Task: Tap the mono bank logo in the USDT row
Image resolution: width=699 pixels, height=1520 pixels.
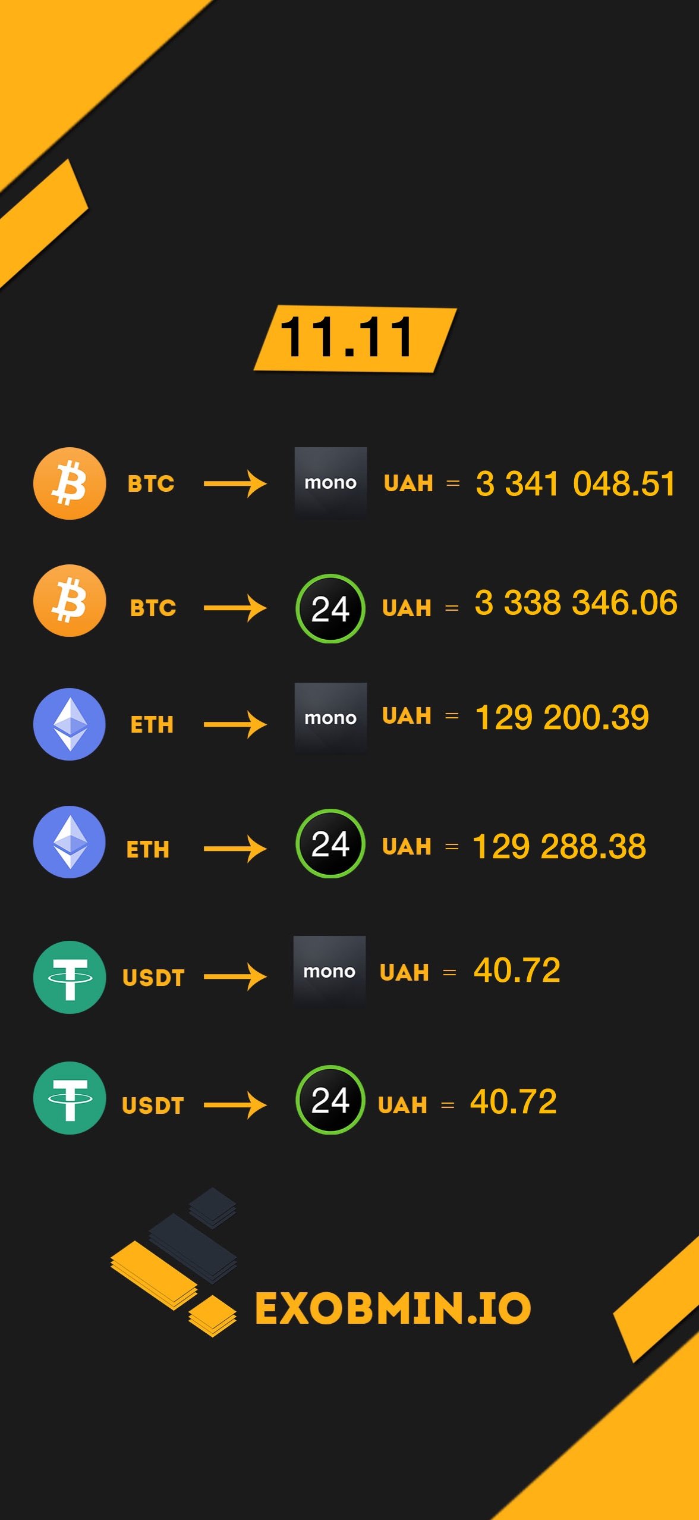Action: [x=329, y=972]
